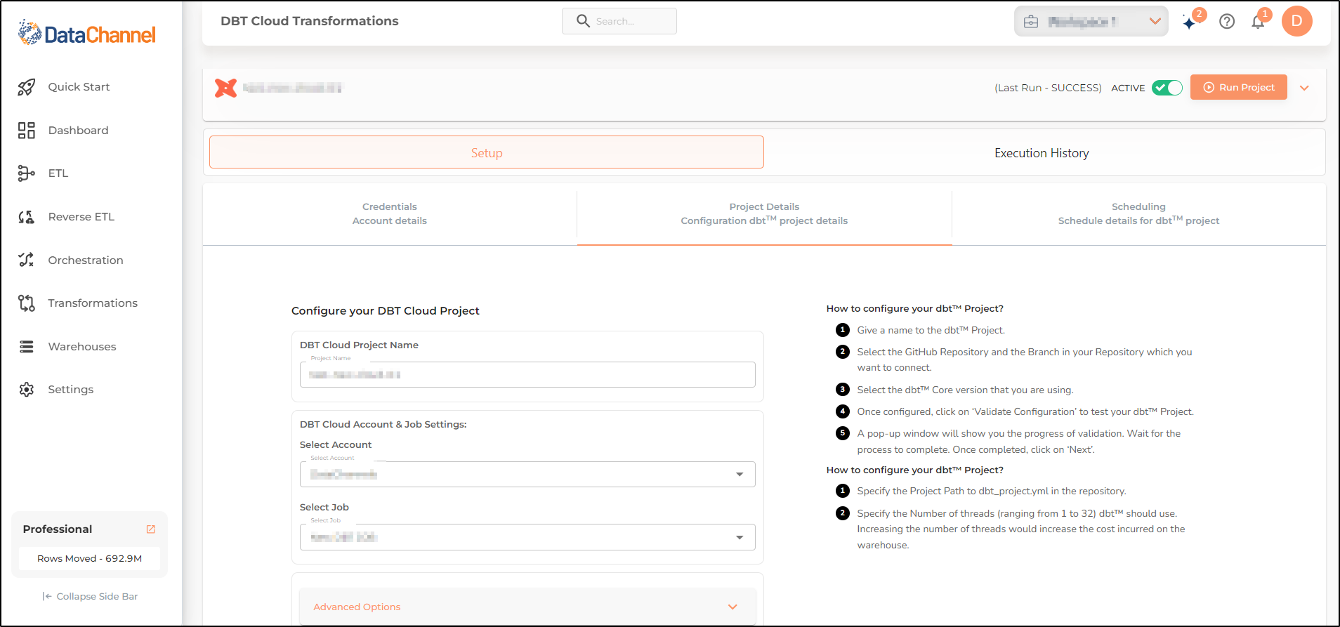
Task: Click the Settings gear icon
Action: (27, 390)
